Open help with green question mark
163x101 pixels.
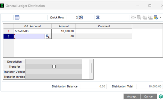[161, 96]
